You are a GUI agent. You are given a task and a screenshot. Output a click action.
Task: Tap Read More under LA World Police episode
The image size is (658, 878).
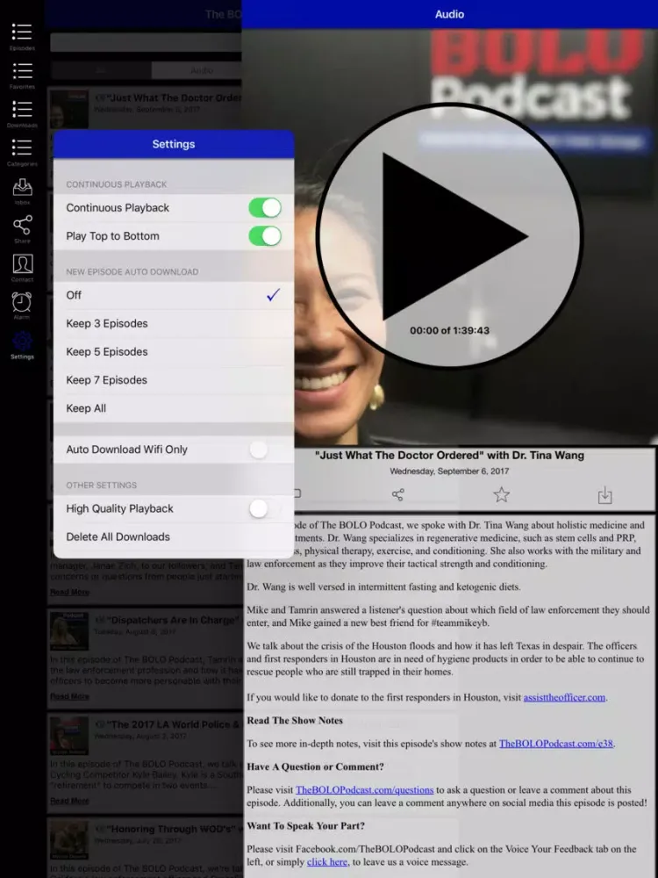tap(69, 801)
